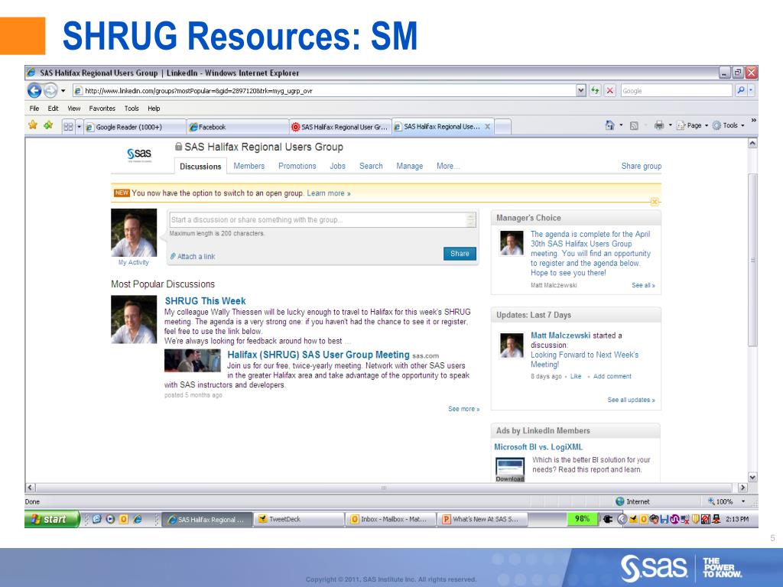Click See more discussions link
The height and width of the screenshot is (587, 783).
point(463,409)
